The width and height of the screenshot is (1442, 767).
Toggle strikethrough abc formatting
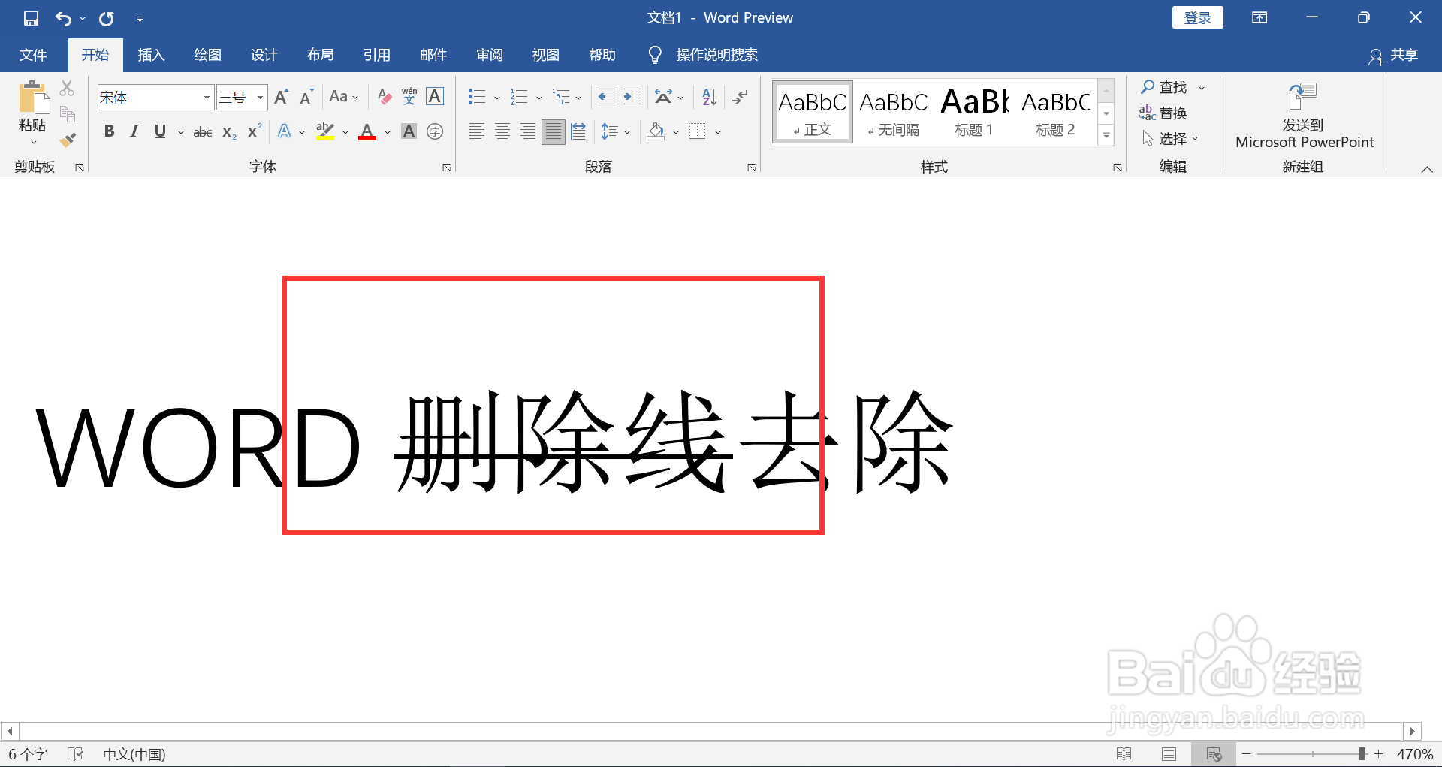[x=203, y=132]
